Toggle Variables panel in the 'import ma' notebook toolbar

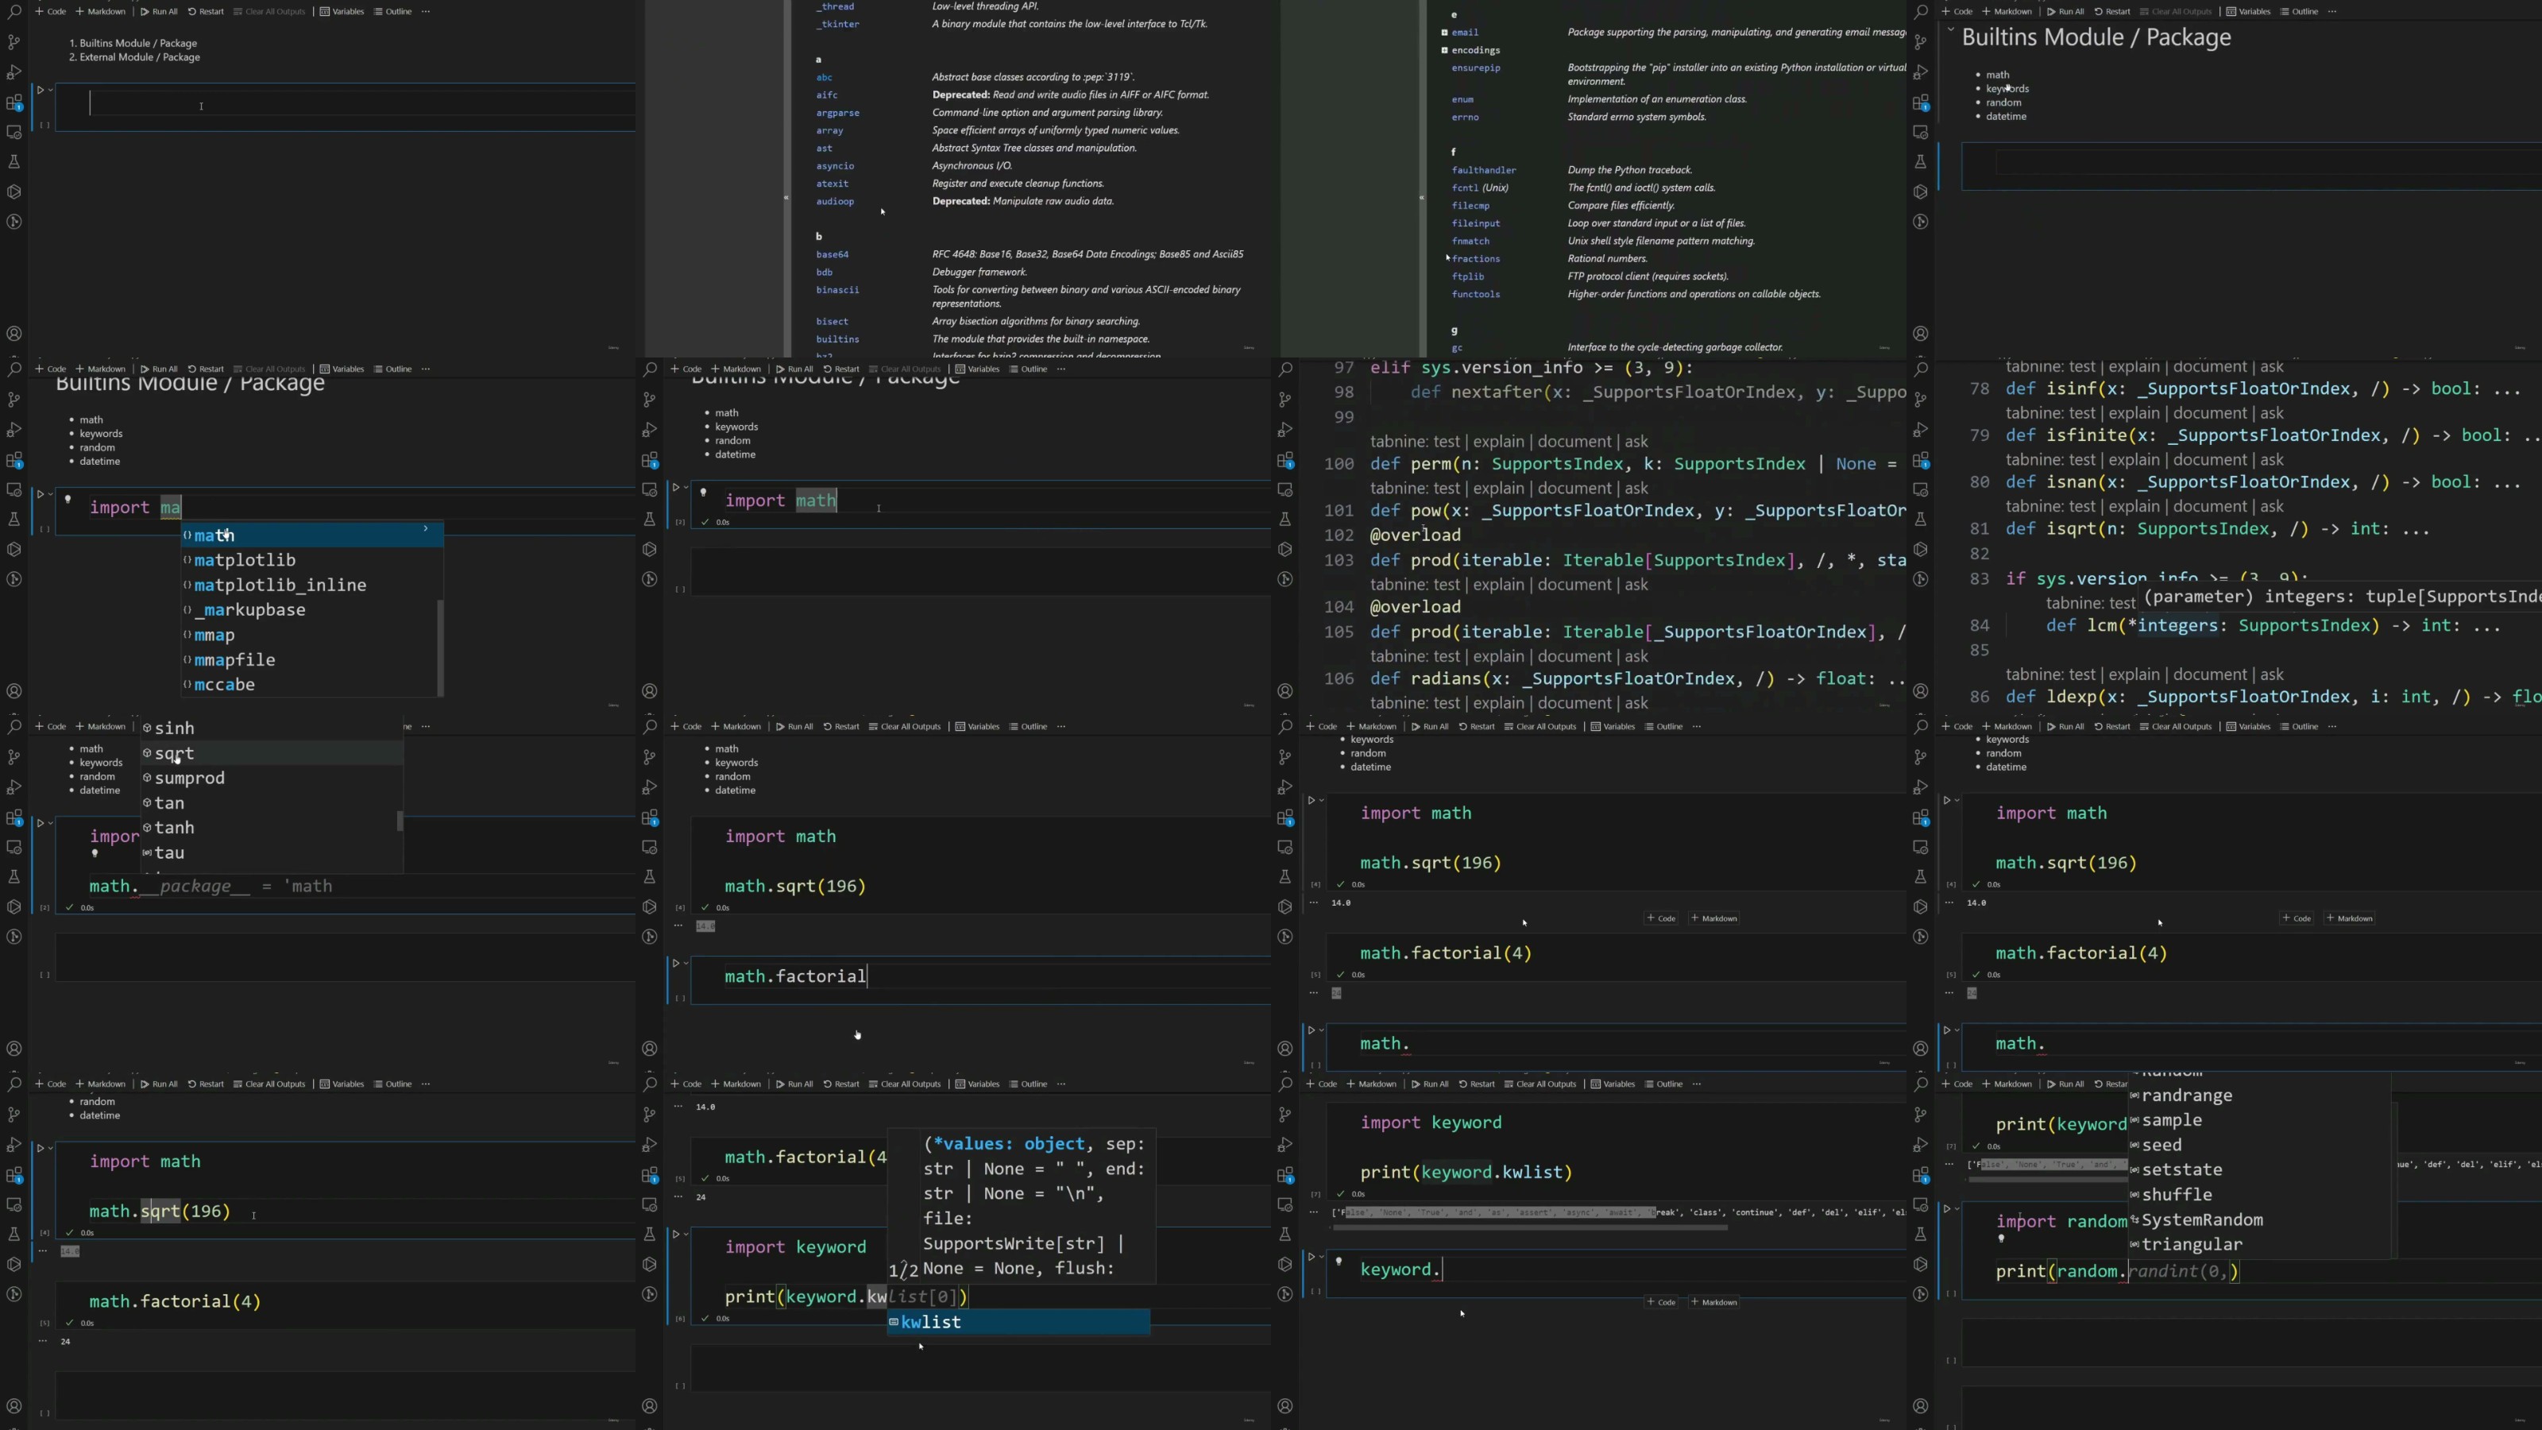(342, 369)
